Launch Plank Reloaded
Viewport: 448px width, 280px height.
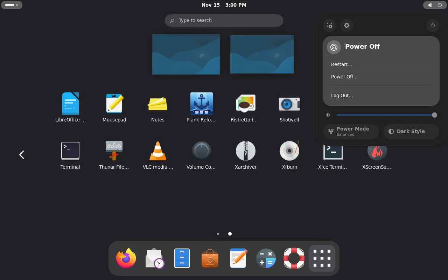(201, 107)
